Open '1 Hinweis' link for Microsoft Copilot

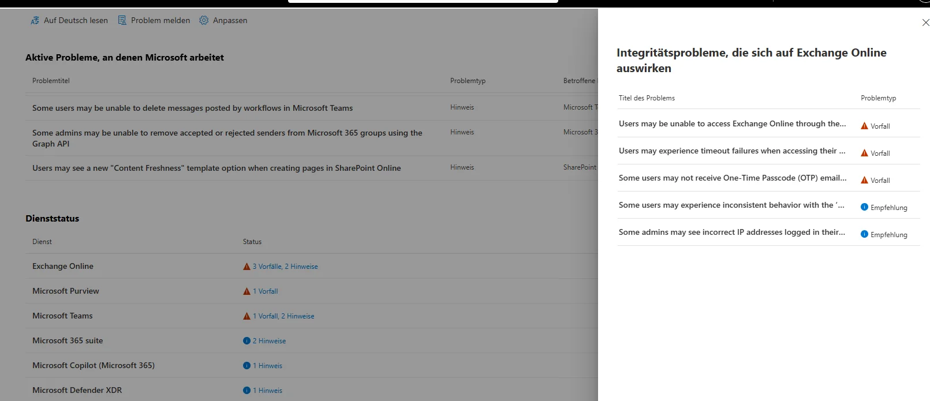click(267, 366)
